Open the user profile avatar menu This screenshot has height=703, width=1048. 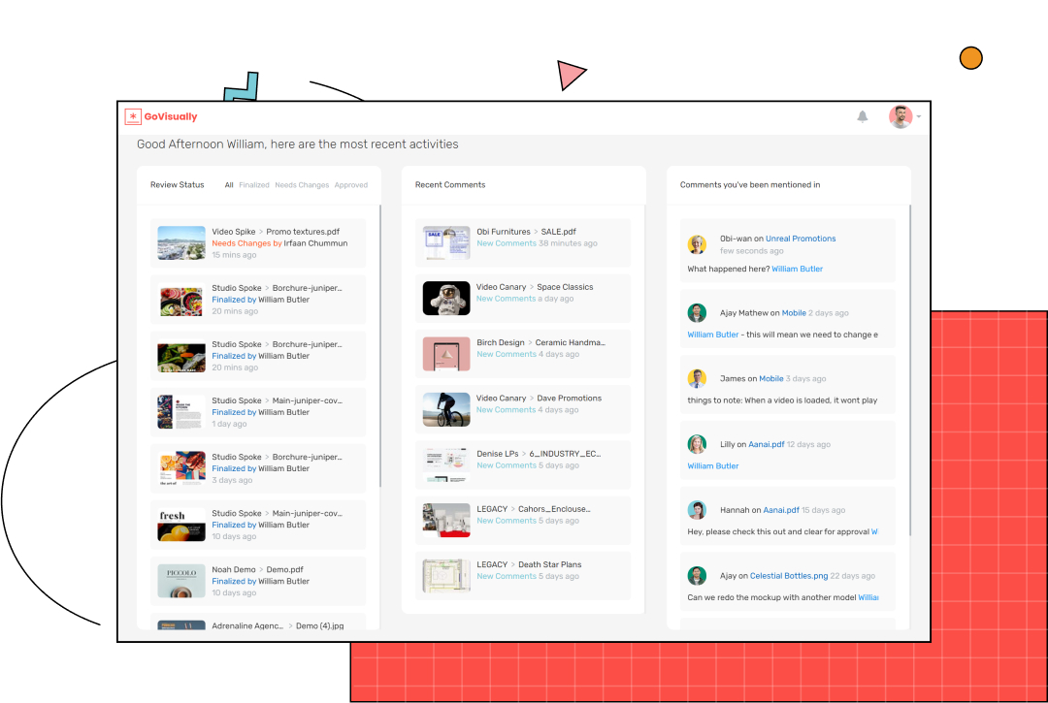pyautogui.click(x=901, y=116)
